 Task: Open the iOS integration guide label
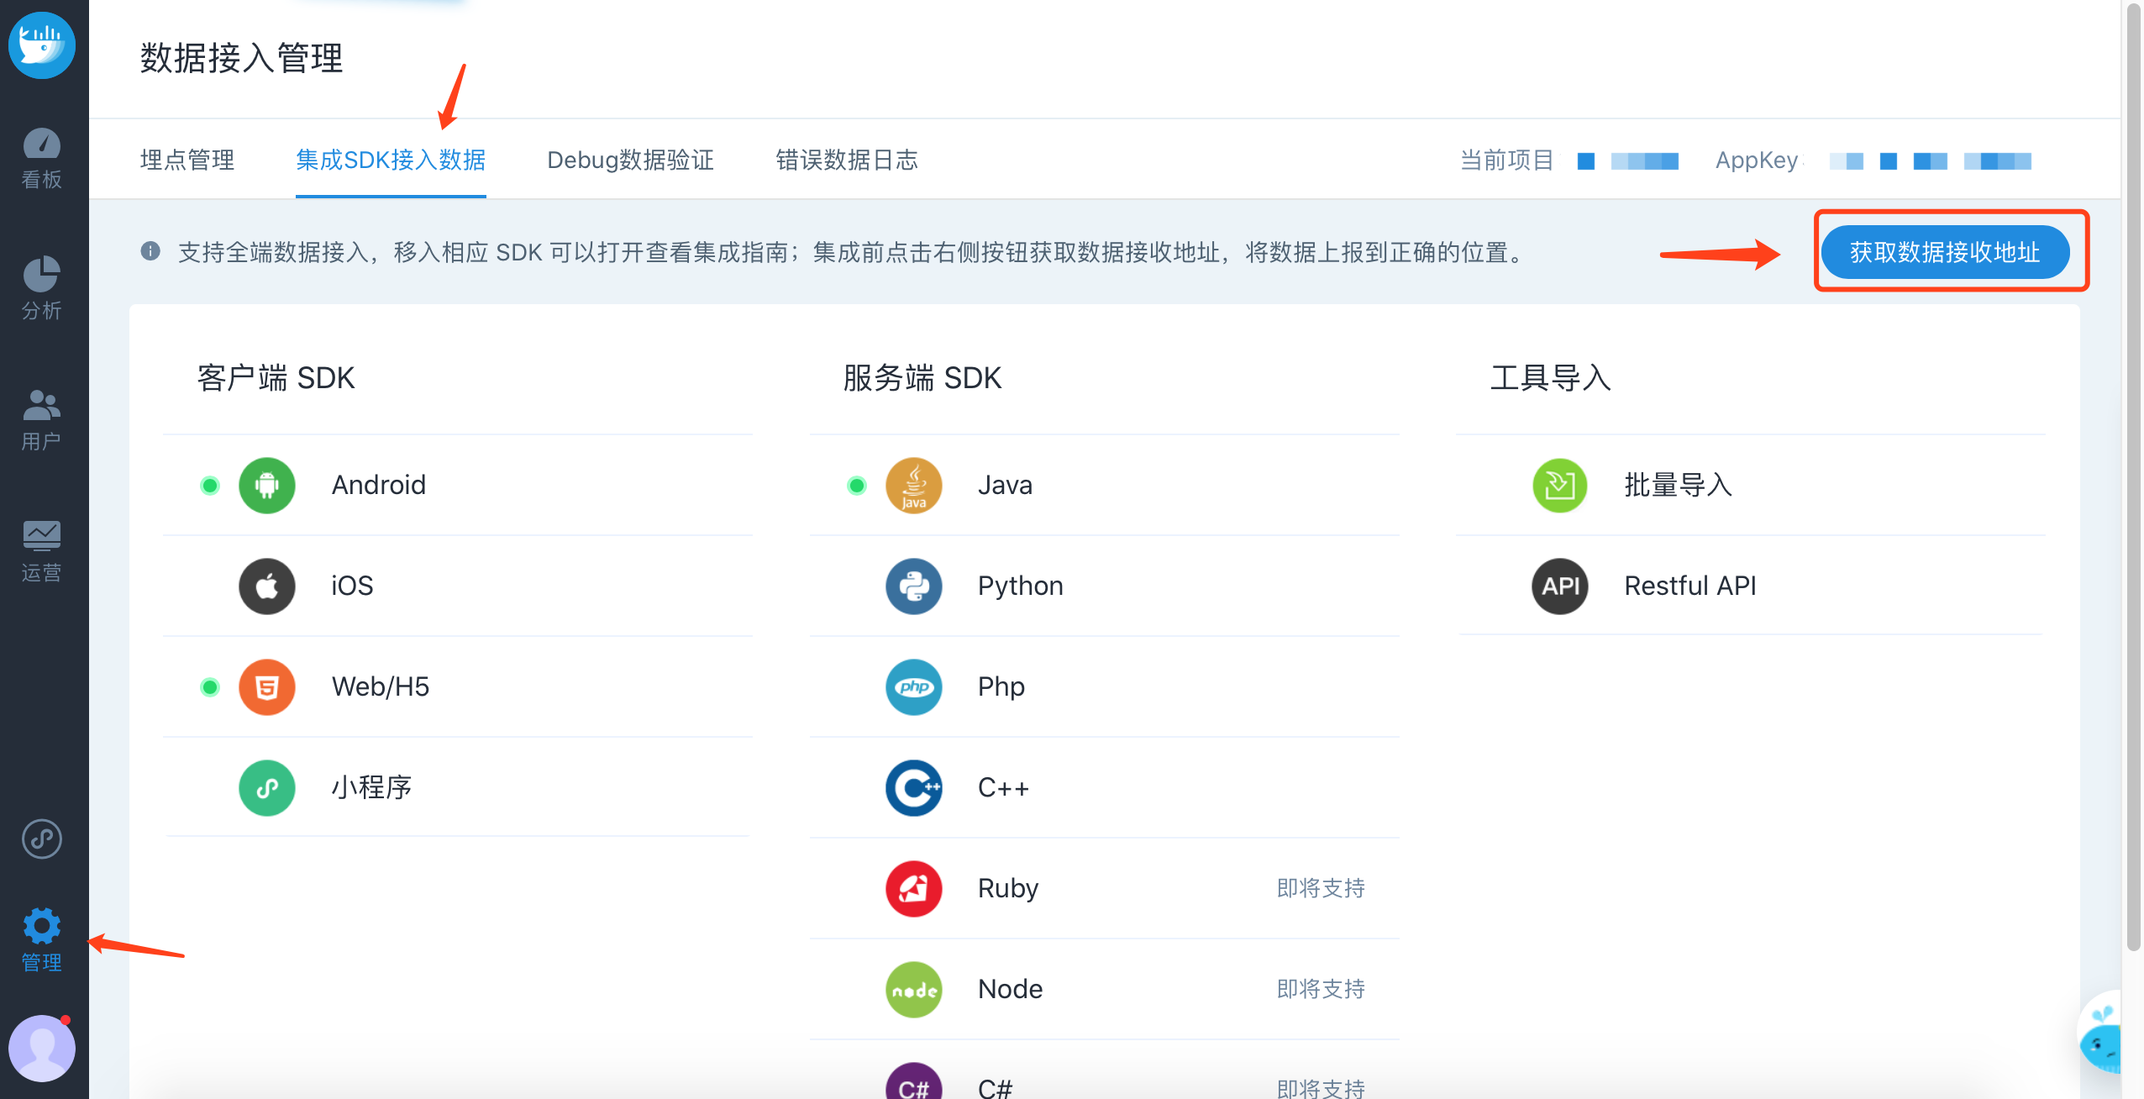[x=352, y=586]
